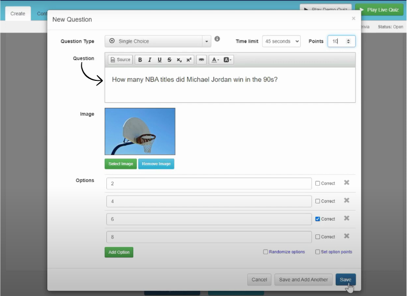Screen dimensions: 407x296
Task: Uncheck Correct for option 6
Action: [317, 219]
